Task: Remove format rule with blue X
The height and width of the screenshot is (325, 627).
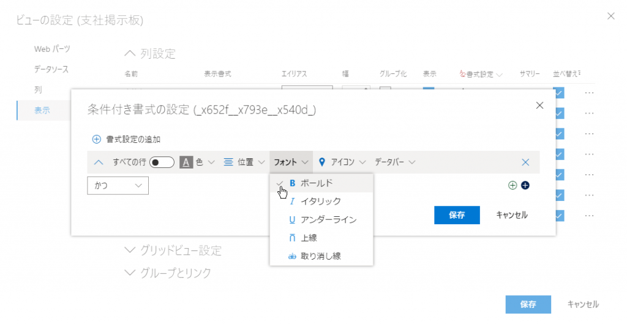Action: click(x=525, y=162)
